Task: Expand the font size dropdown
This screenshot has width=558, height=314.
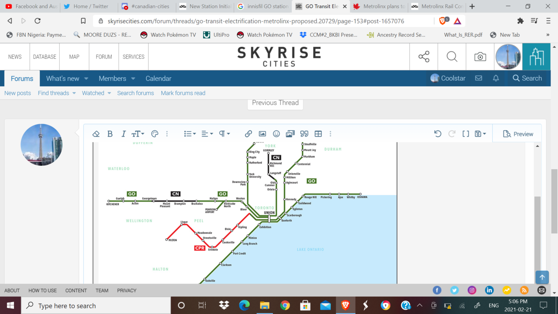Action: (x=138, y=134)
